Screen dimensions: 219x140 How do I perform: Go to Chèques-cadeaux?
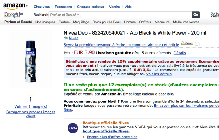91,7
